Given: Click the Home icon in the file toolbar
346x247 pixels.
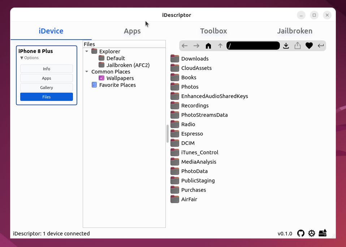Looking at the screenshot, I should coord(208,45).
